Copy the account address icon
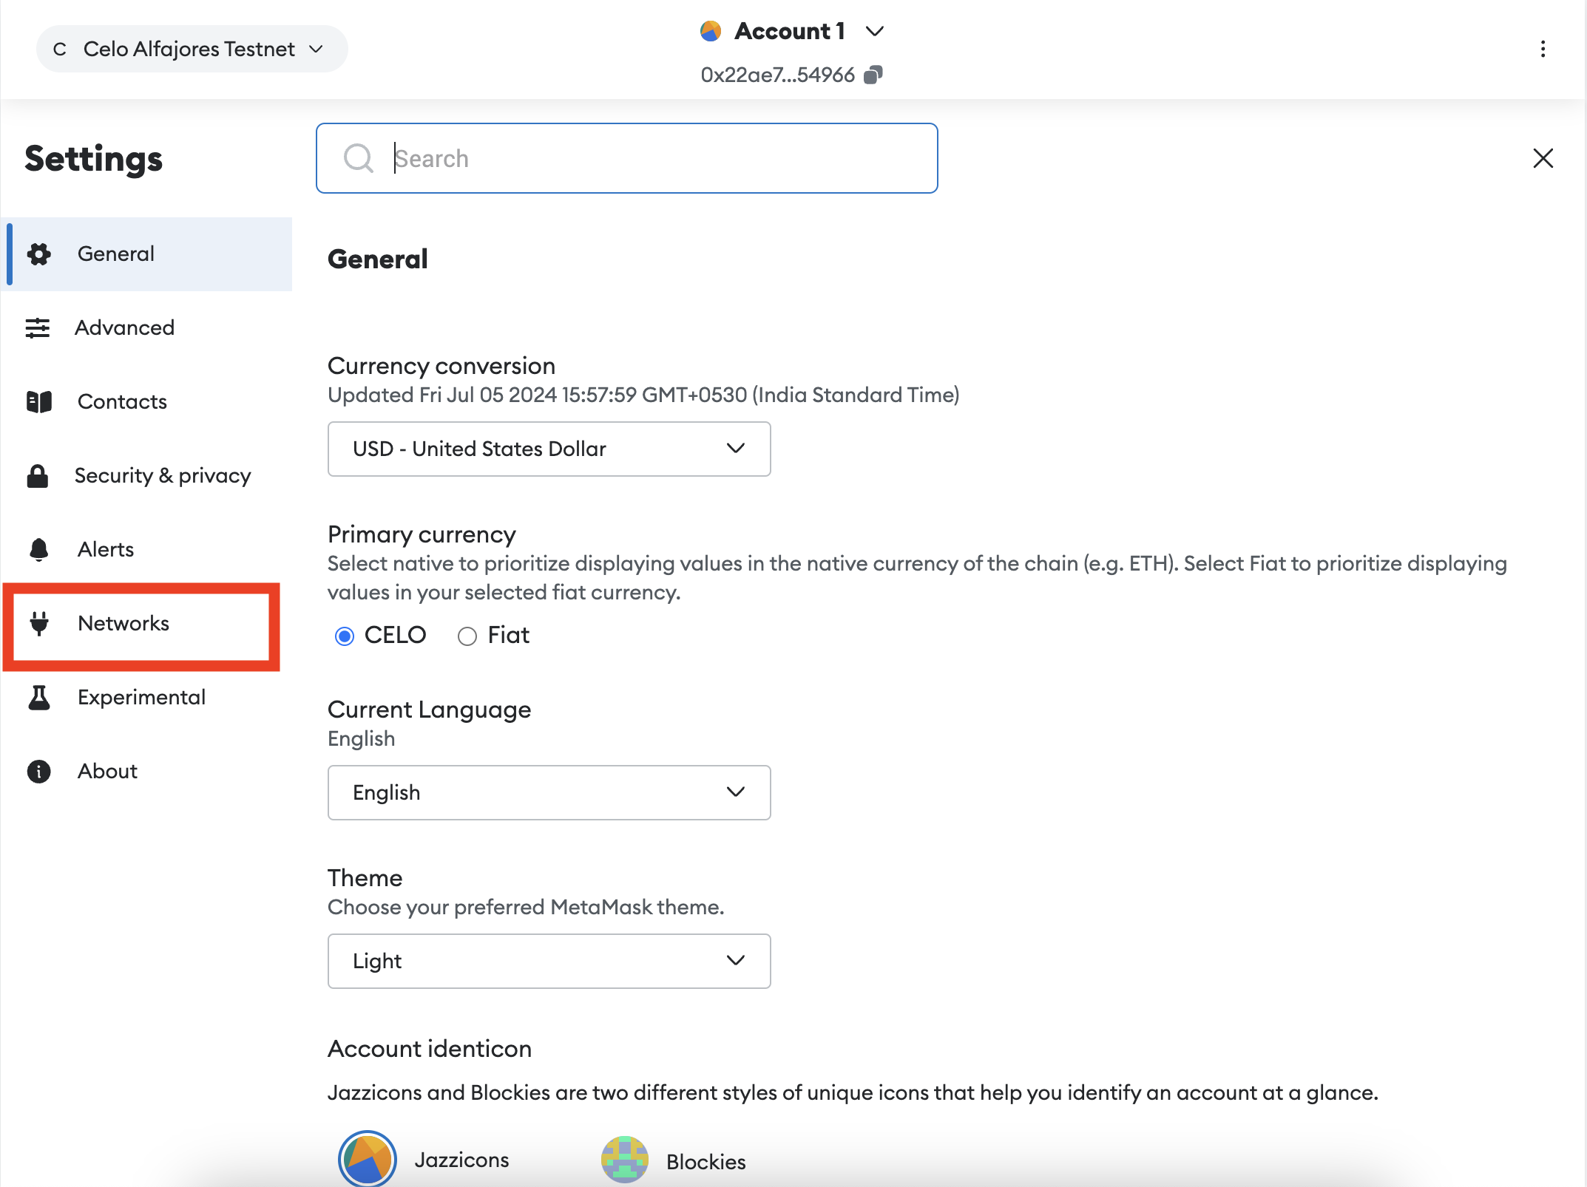The height and width of the screenshot is (1187, 1587). (x=873, y=75)
